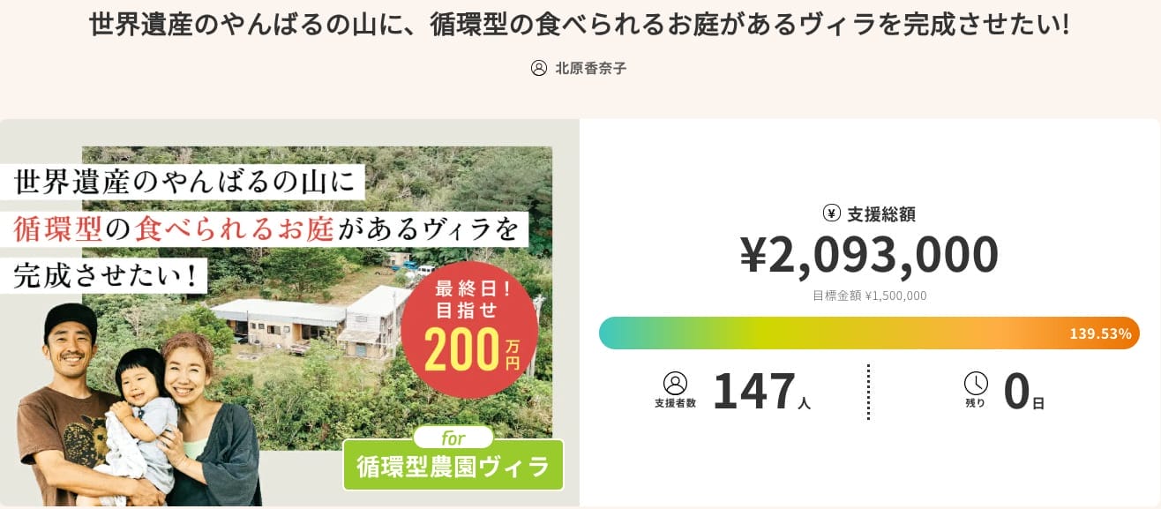Image resolution: width=1161 pixels, height=509 pixels.
Task: Click the dotted divider between stats
Action: (x=868, y=392)
